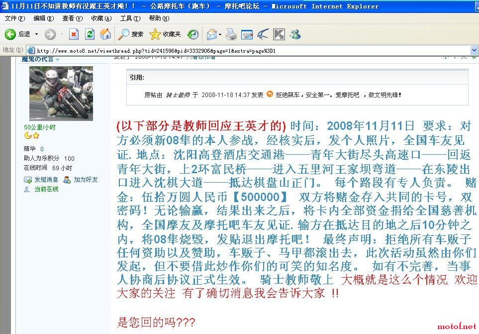Screen dimensions: 479x334
Task: Go back with the 后退 button
Action: (17, 34)
